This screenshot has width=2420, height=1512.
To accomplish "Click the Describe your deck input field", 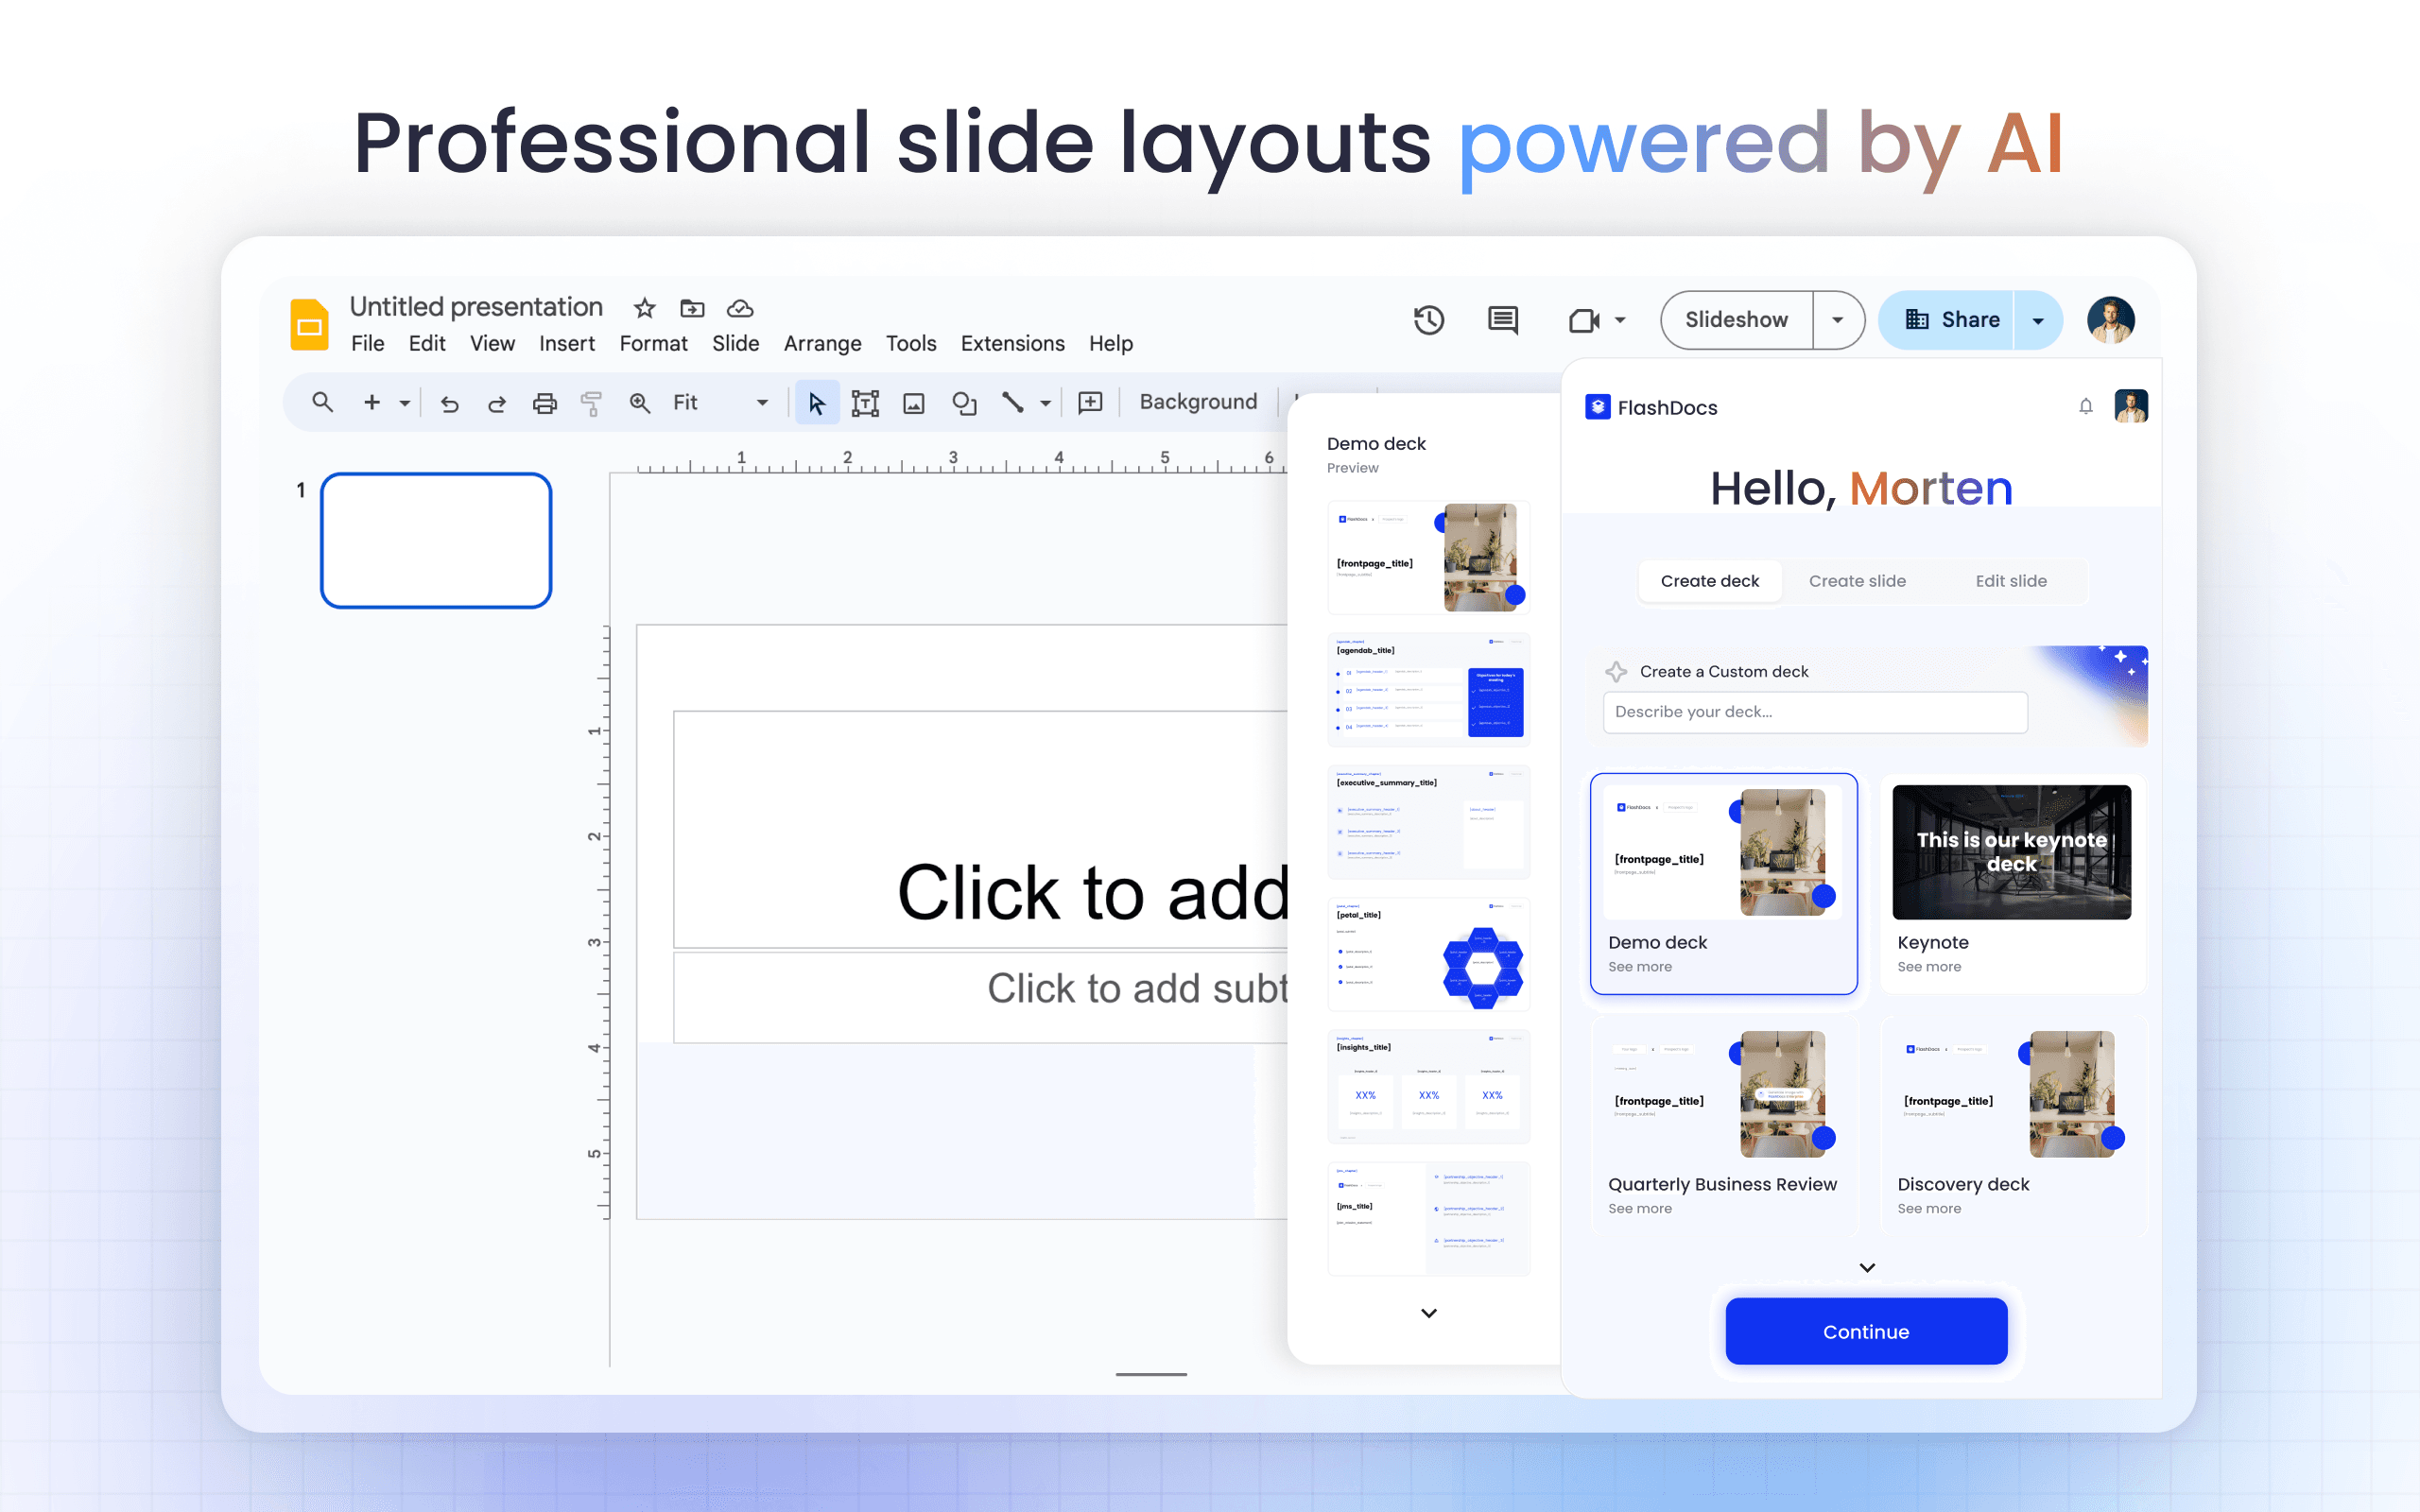I will 1814,712.
